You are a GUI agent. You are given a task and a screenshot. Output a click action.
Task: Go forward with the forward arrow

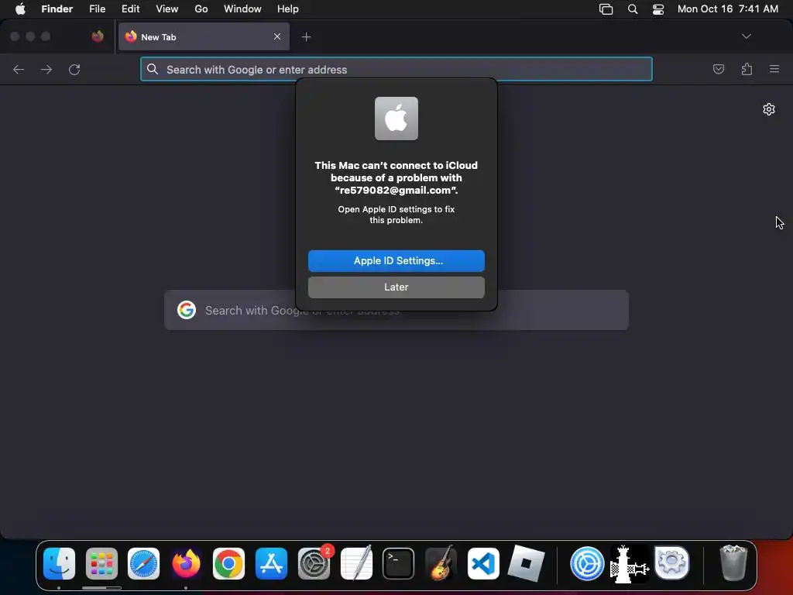pos(46,69)
